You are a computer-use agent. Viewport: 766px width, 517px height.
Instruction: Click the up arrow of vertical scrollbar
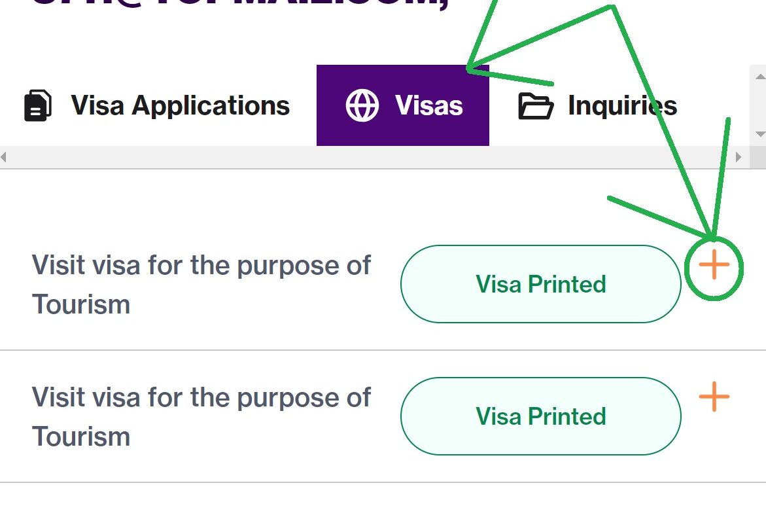click(759, 77)
